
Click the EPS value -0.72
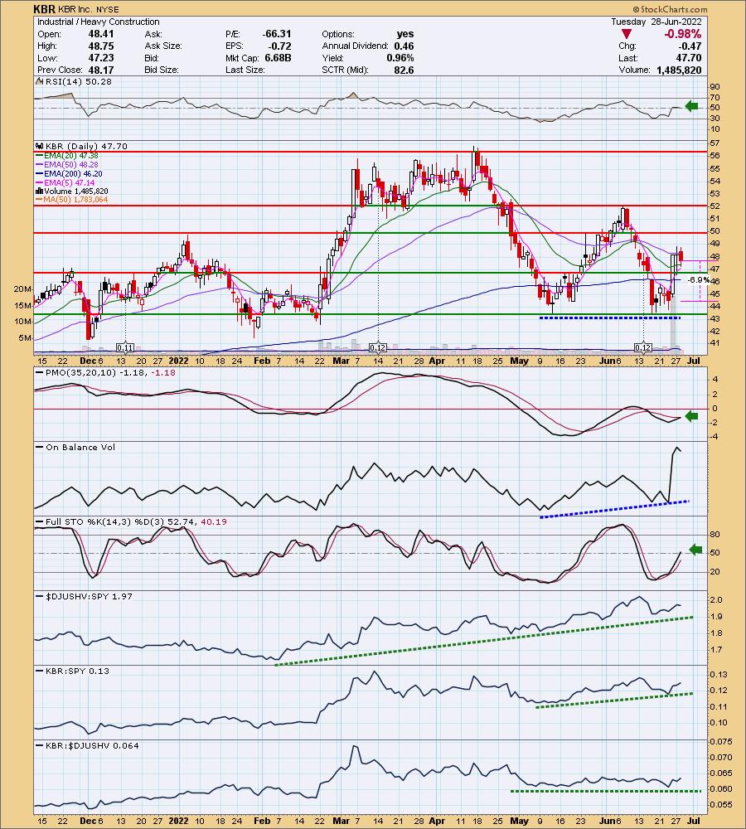click(x=280, y=46)
